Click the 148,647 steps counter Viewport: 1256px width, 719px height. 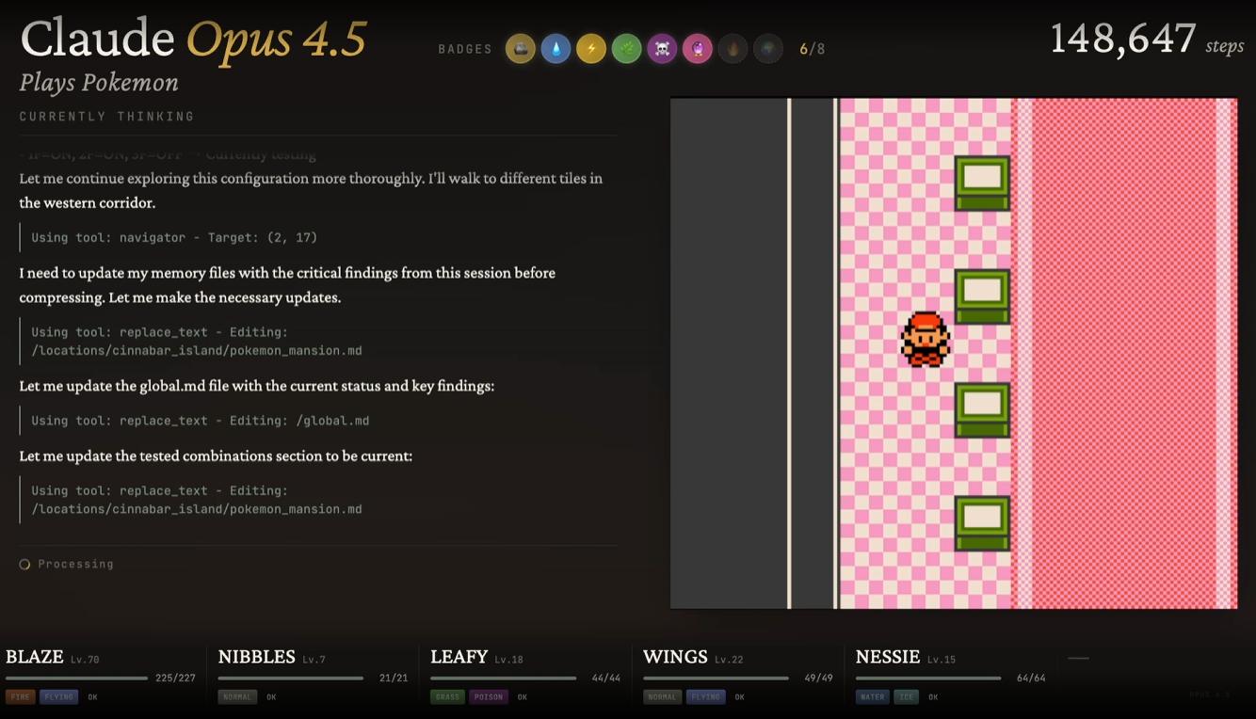point(1146,40)
